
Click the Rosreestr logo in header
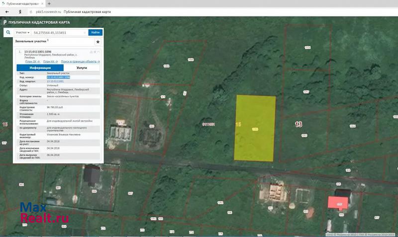click(x=5, y=22)
